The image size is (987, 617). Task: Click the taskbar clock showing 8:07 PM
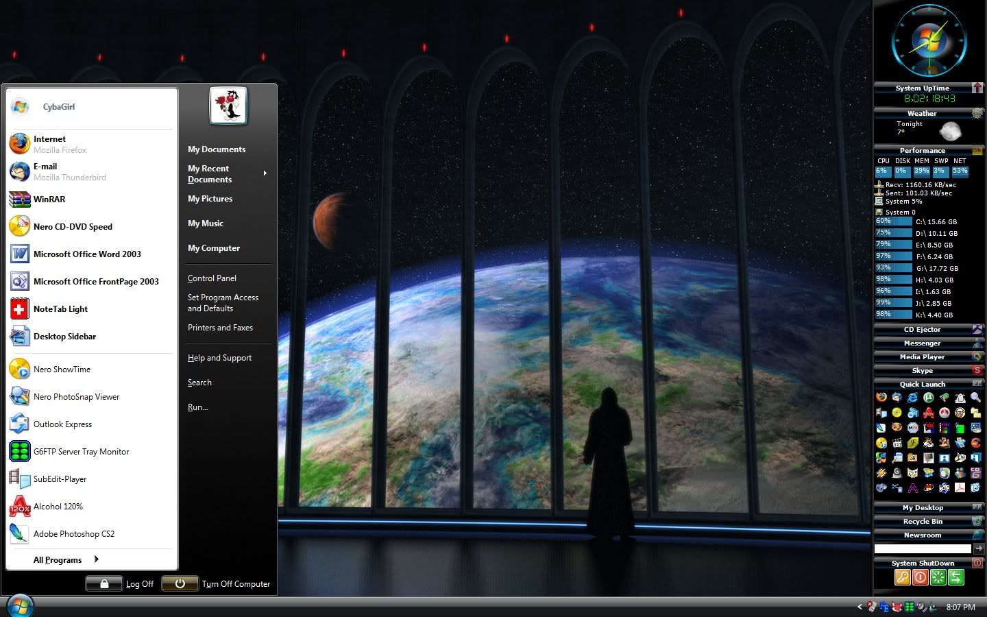click(960, 607)
